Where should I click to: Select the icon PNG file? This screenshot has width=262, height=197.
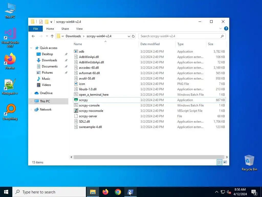click(76, 84)
